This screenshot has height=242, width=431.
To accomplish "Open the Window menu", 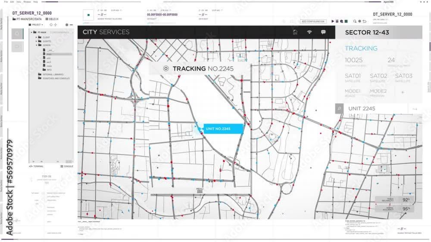I will [x=27, y=2].
